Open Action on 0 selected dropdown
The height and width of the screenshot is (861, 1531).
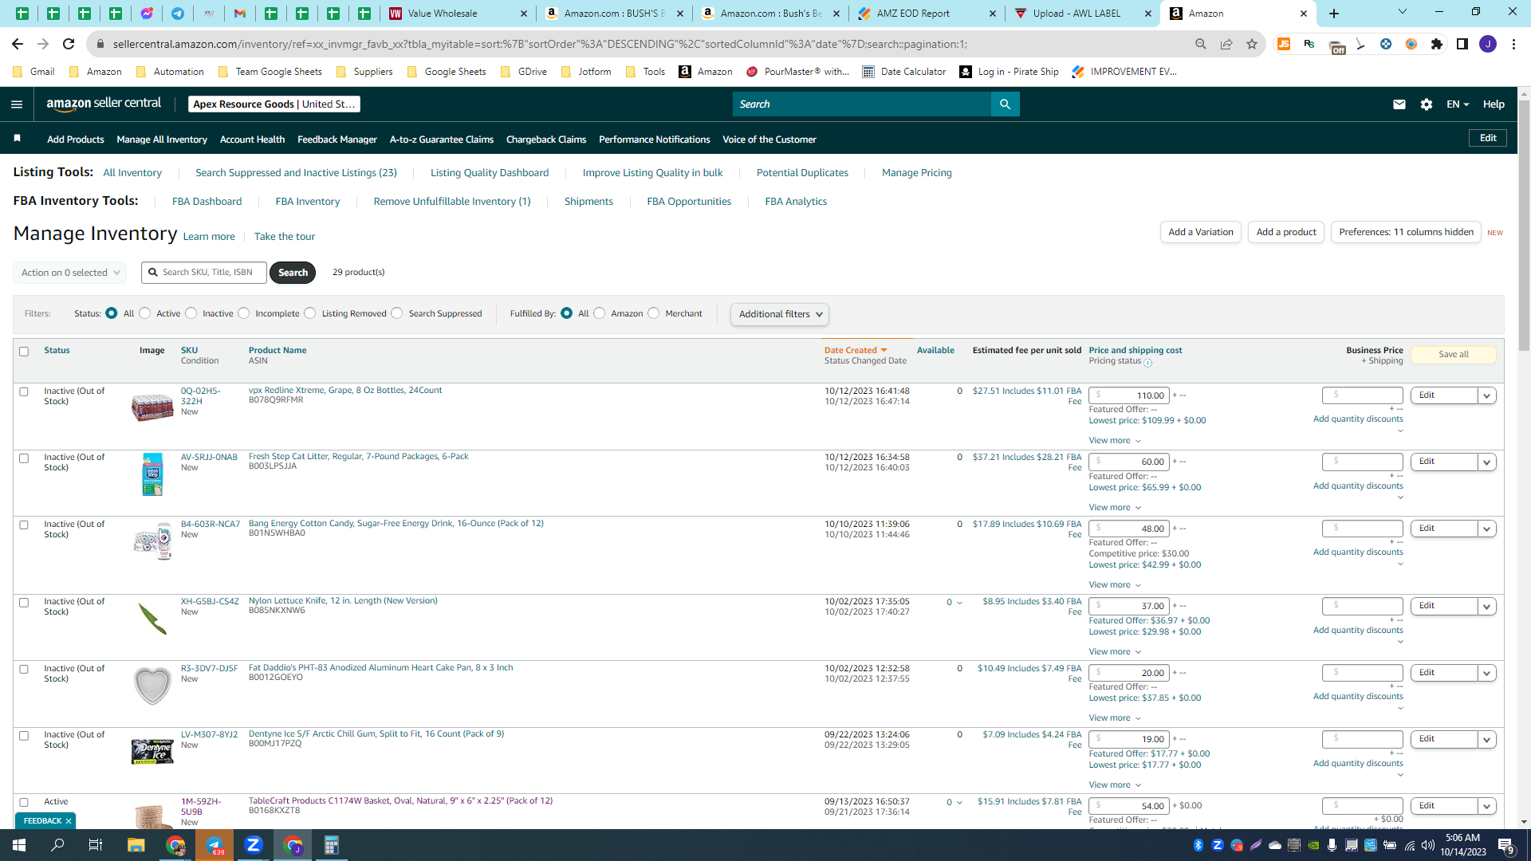click(70, 273)
